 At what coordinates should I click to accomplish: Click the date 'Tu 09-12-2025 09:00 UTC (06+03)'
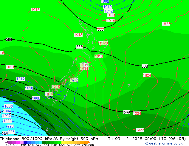pyautogui.click(x=147, y=139)
